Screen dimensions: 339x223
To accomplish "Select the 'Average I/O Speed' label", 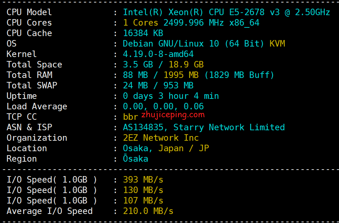I will (x=50, y=211).
